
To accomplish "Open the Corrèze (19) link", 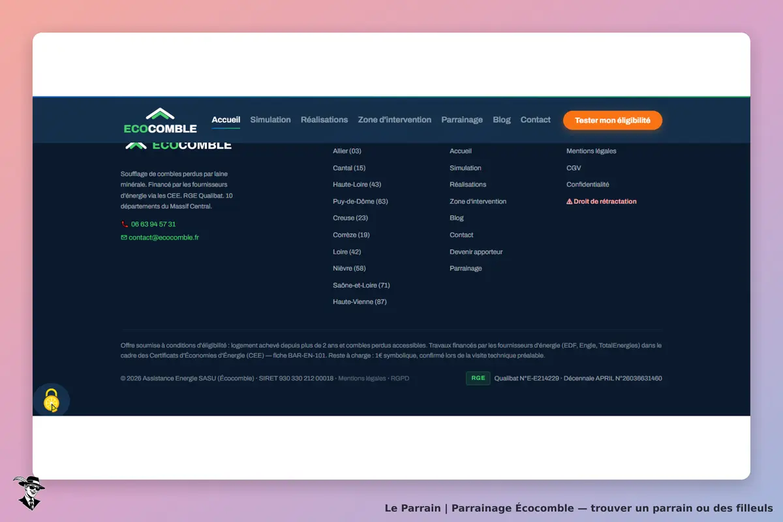I will [351, 235].
